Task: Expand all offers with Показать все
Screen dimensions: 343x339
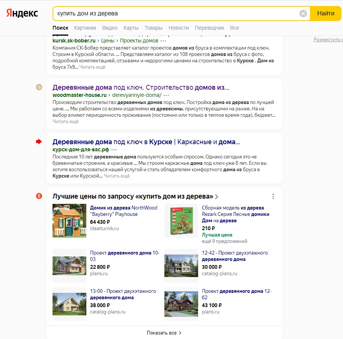Action: [x=164, y=333]
